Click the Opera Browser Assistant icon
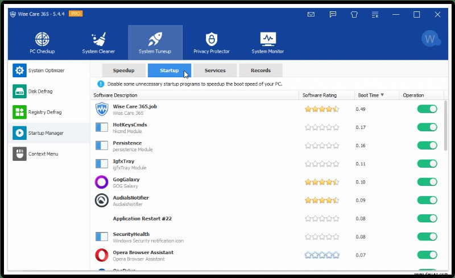This screenshot has width=455, height=278. point(102,255)
